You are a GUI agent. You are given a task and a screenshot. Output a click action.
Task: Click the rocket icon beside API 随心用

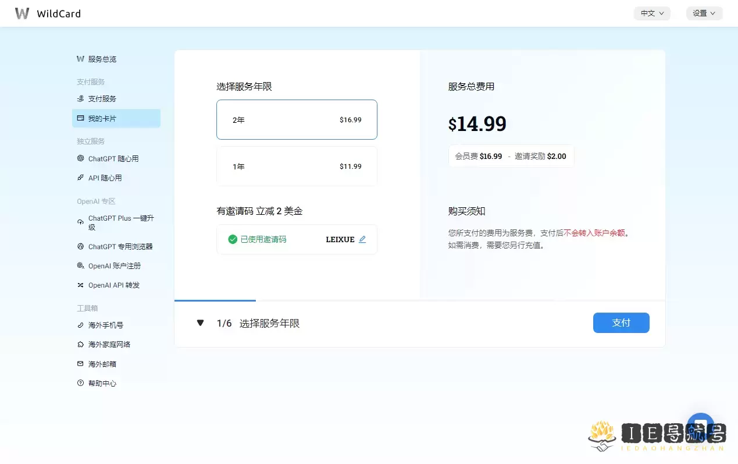tap(81, 178)
